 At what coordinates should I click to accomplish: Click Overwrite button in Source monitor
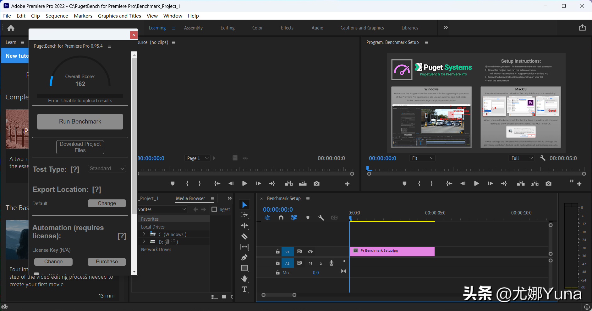[303, 183]
